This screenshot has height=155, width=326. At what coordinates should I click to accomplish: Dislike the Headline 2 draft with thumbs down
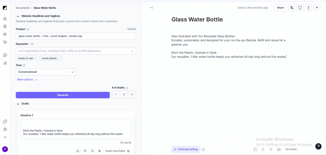85,151
